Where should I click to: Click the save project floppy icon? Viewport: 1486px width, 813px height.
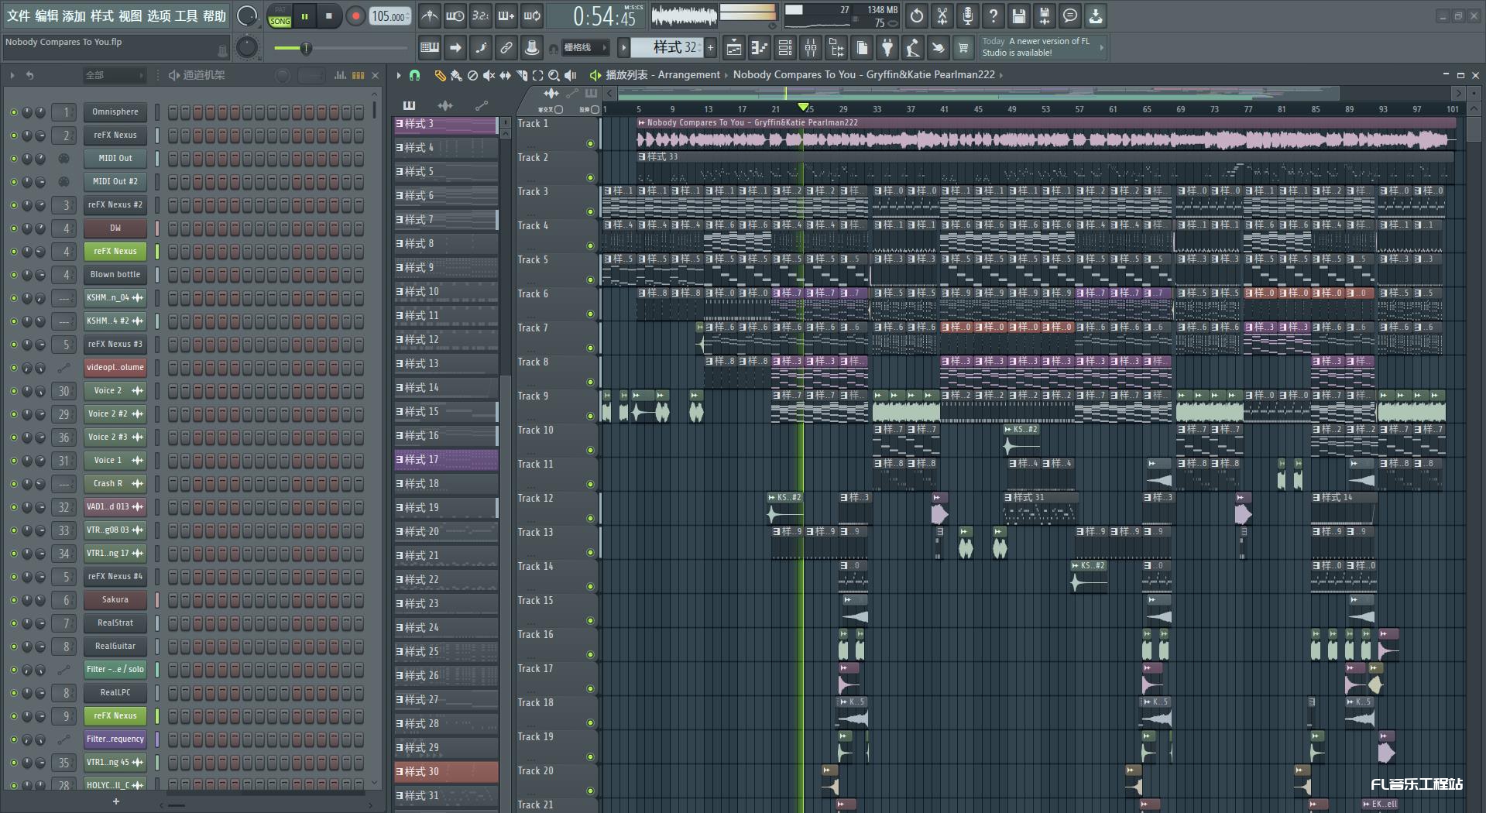click(x=1019, y=15)
